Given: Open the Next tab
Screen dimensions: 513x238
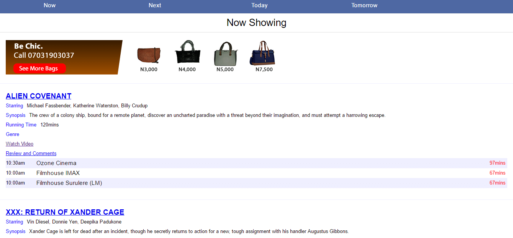Looking at the screenshot, I should (155, 5).
